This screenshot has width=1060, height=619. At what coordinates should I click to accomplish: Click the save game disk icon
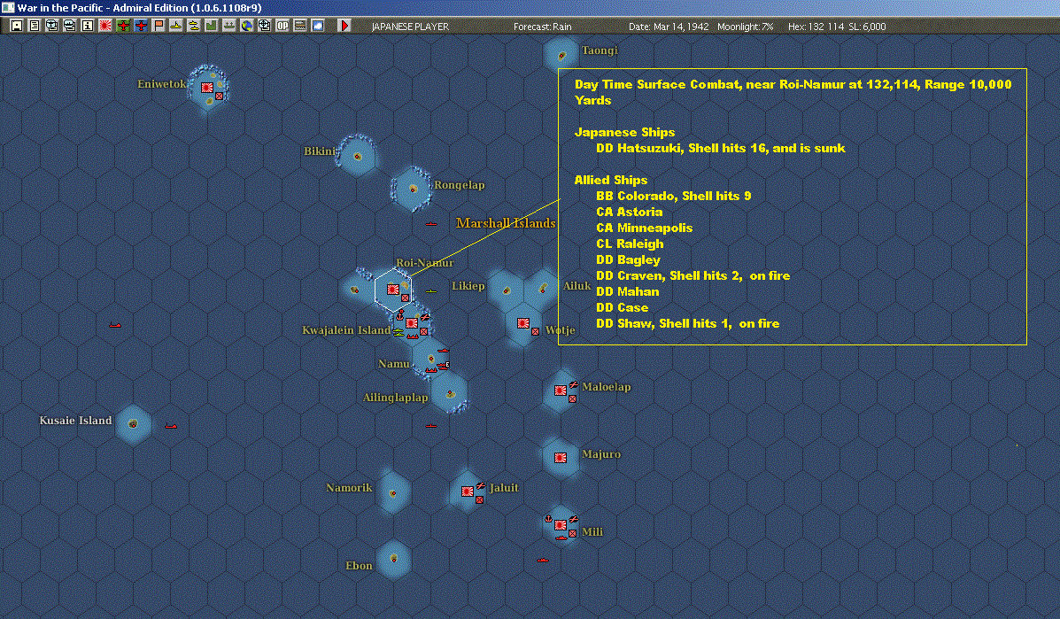17,26
